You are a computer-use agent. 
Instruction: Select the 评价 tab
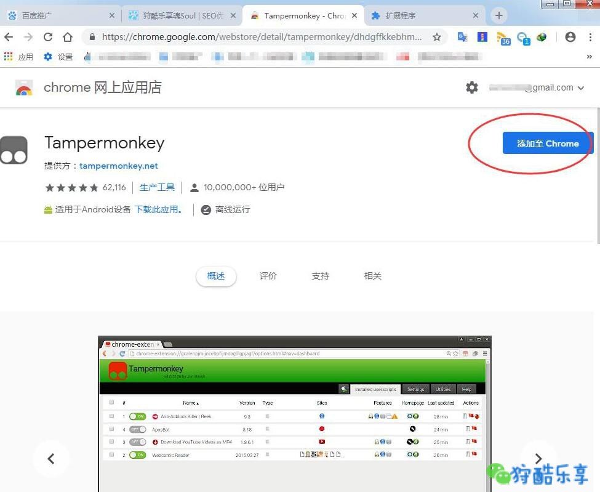coord(268,276)
